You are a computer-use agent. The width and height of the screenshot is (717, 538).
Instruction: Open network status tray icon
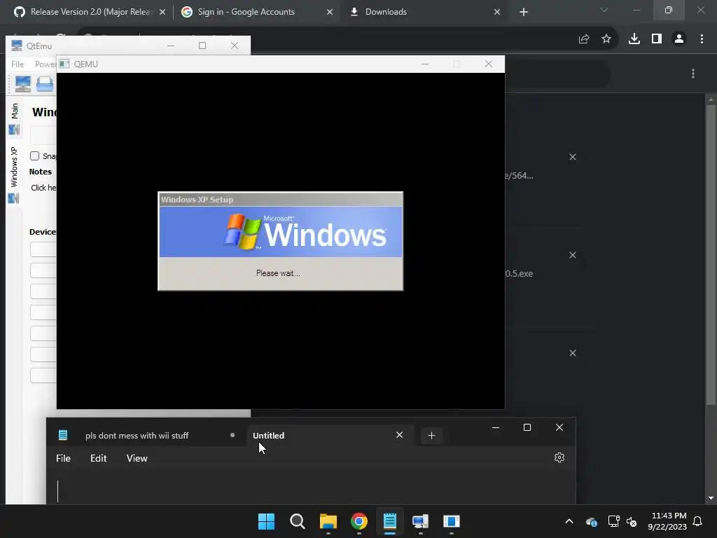pyautogui.click(x=613, y=521)
